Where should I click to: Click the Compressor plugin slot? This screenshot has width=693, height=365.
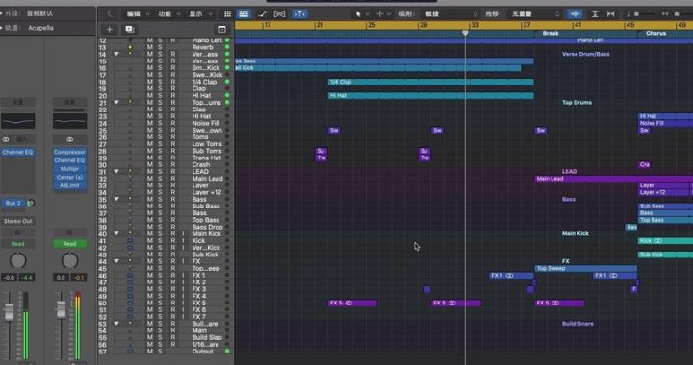pyautogui.click(x=69, y=152)
